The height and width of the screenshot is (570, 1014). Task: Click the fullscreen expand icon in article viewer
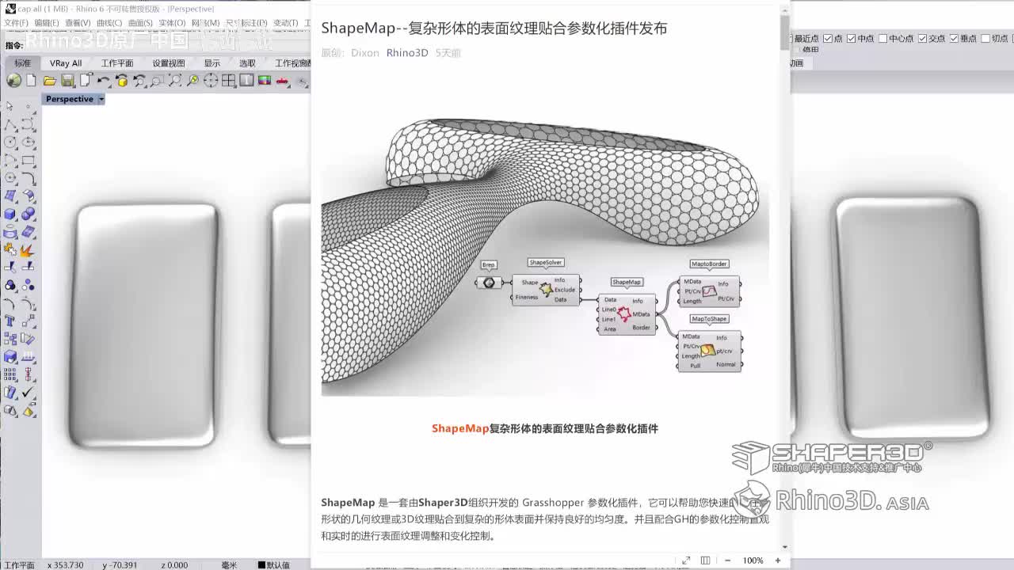coord(686,560)
